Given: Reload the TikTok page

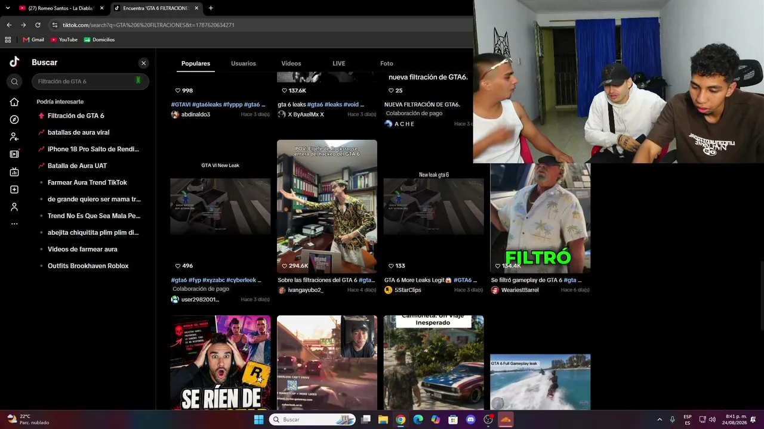Looking at the screenshot, I should click(x=38, y=25).
